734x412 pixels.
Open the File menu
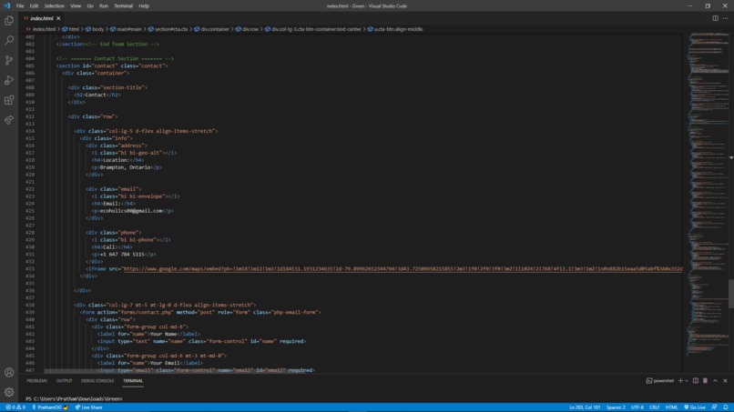[x=20, y=5]
